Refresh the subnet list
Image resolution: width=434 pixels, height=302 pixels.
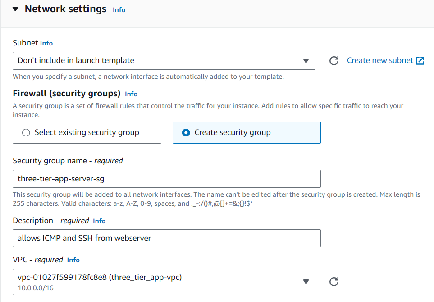pyautogui.click(x=334, y=60)
